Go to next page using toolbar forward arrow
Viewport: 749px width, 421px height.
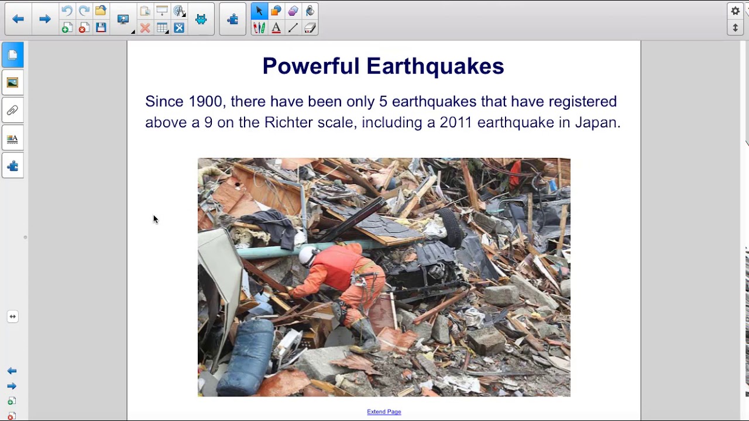click(44, 19)
